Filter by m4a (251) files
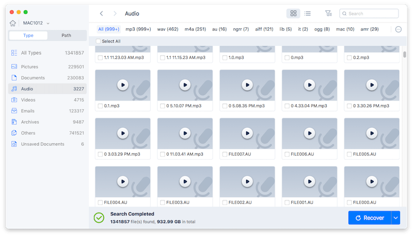This screenshot has height=236, width=413. (x=195, y=29)
